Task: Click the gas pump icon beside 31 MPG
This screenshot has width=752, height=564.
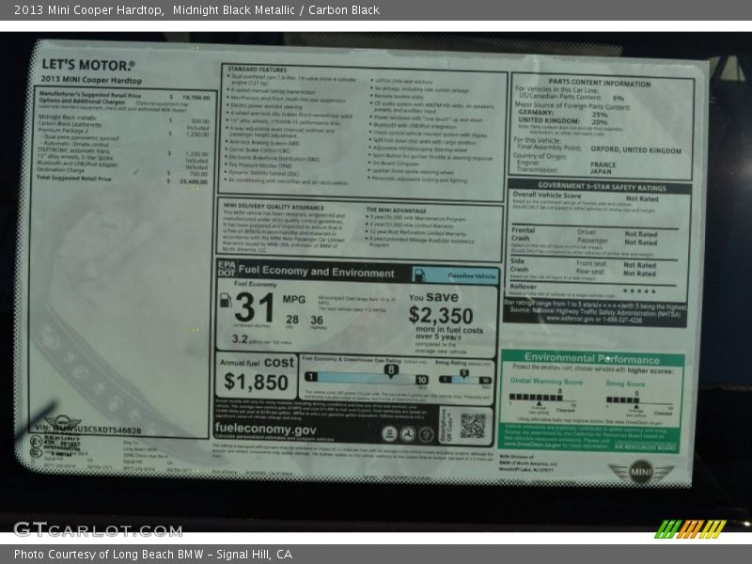Action: coord(225,301)
